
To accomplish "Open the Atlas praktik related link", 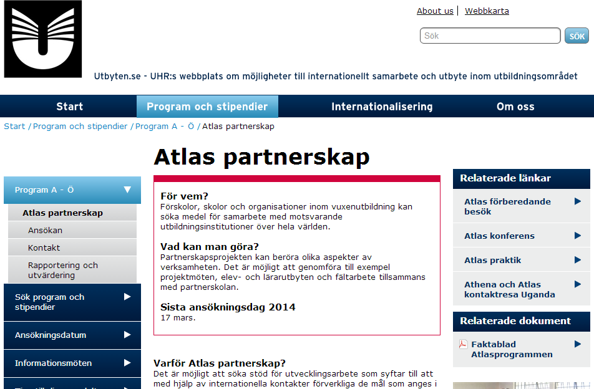I will tap(492, 261).
